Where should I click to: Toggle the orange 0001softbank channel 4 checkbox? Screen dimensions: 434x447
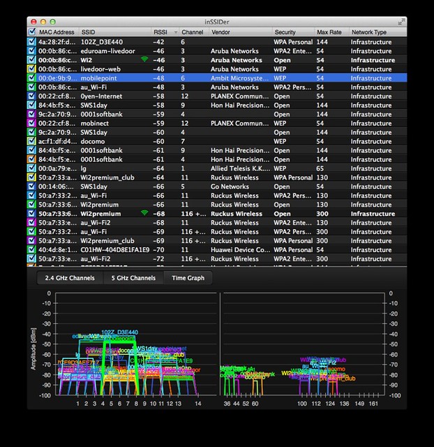click(31, 159)
